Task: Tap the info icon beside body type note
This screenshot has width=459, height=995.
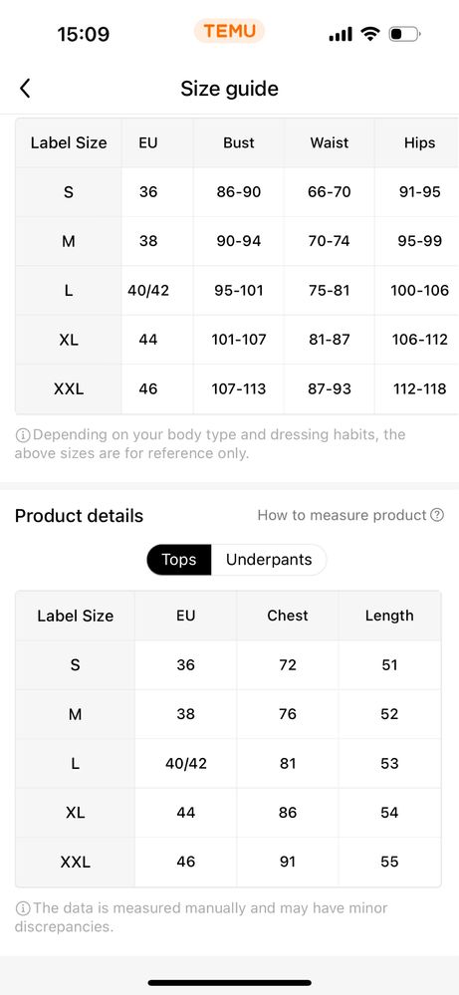Action: (x=22, y=435)
